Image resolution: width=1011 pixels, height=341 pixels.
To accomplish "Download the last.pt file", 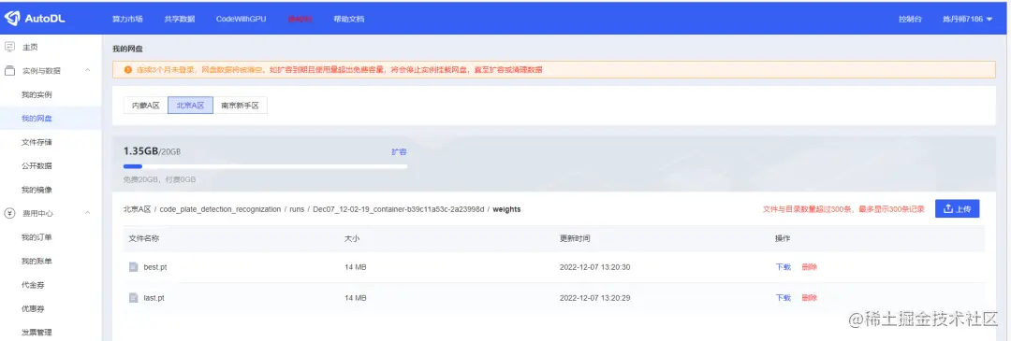I will (783, 298).
